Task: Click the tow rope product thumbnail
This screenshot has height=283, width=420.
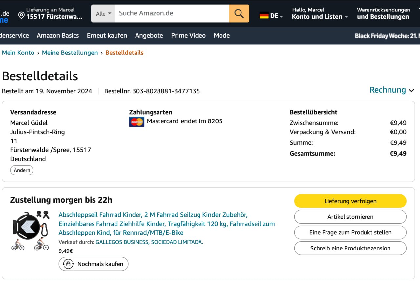Action: tap(31, 230)
